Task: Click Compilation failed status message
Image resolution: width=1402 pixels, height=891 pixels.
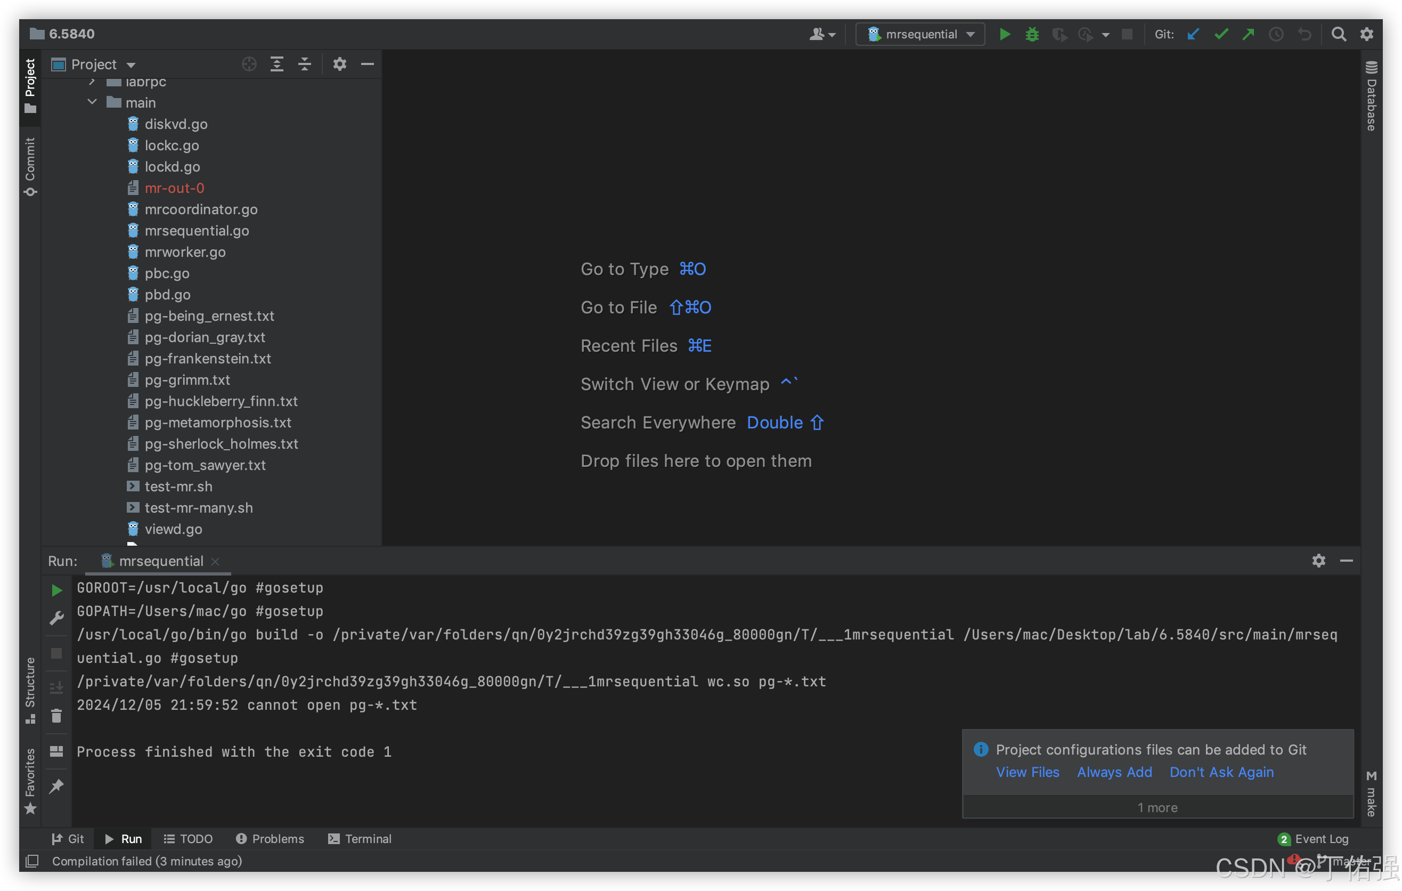Action: (x=146, y=861)
